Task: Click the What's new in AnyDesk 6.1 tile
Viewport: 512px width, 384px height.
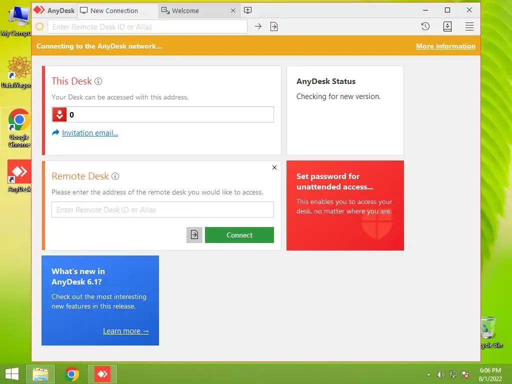Action: (x=100, y=300)
